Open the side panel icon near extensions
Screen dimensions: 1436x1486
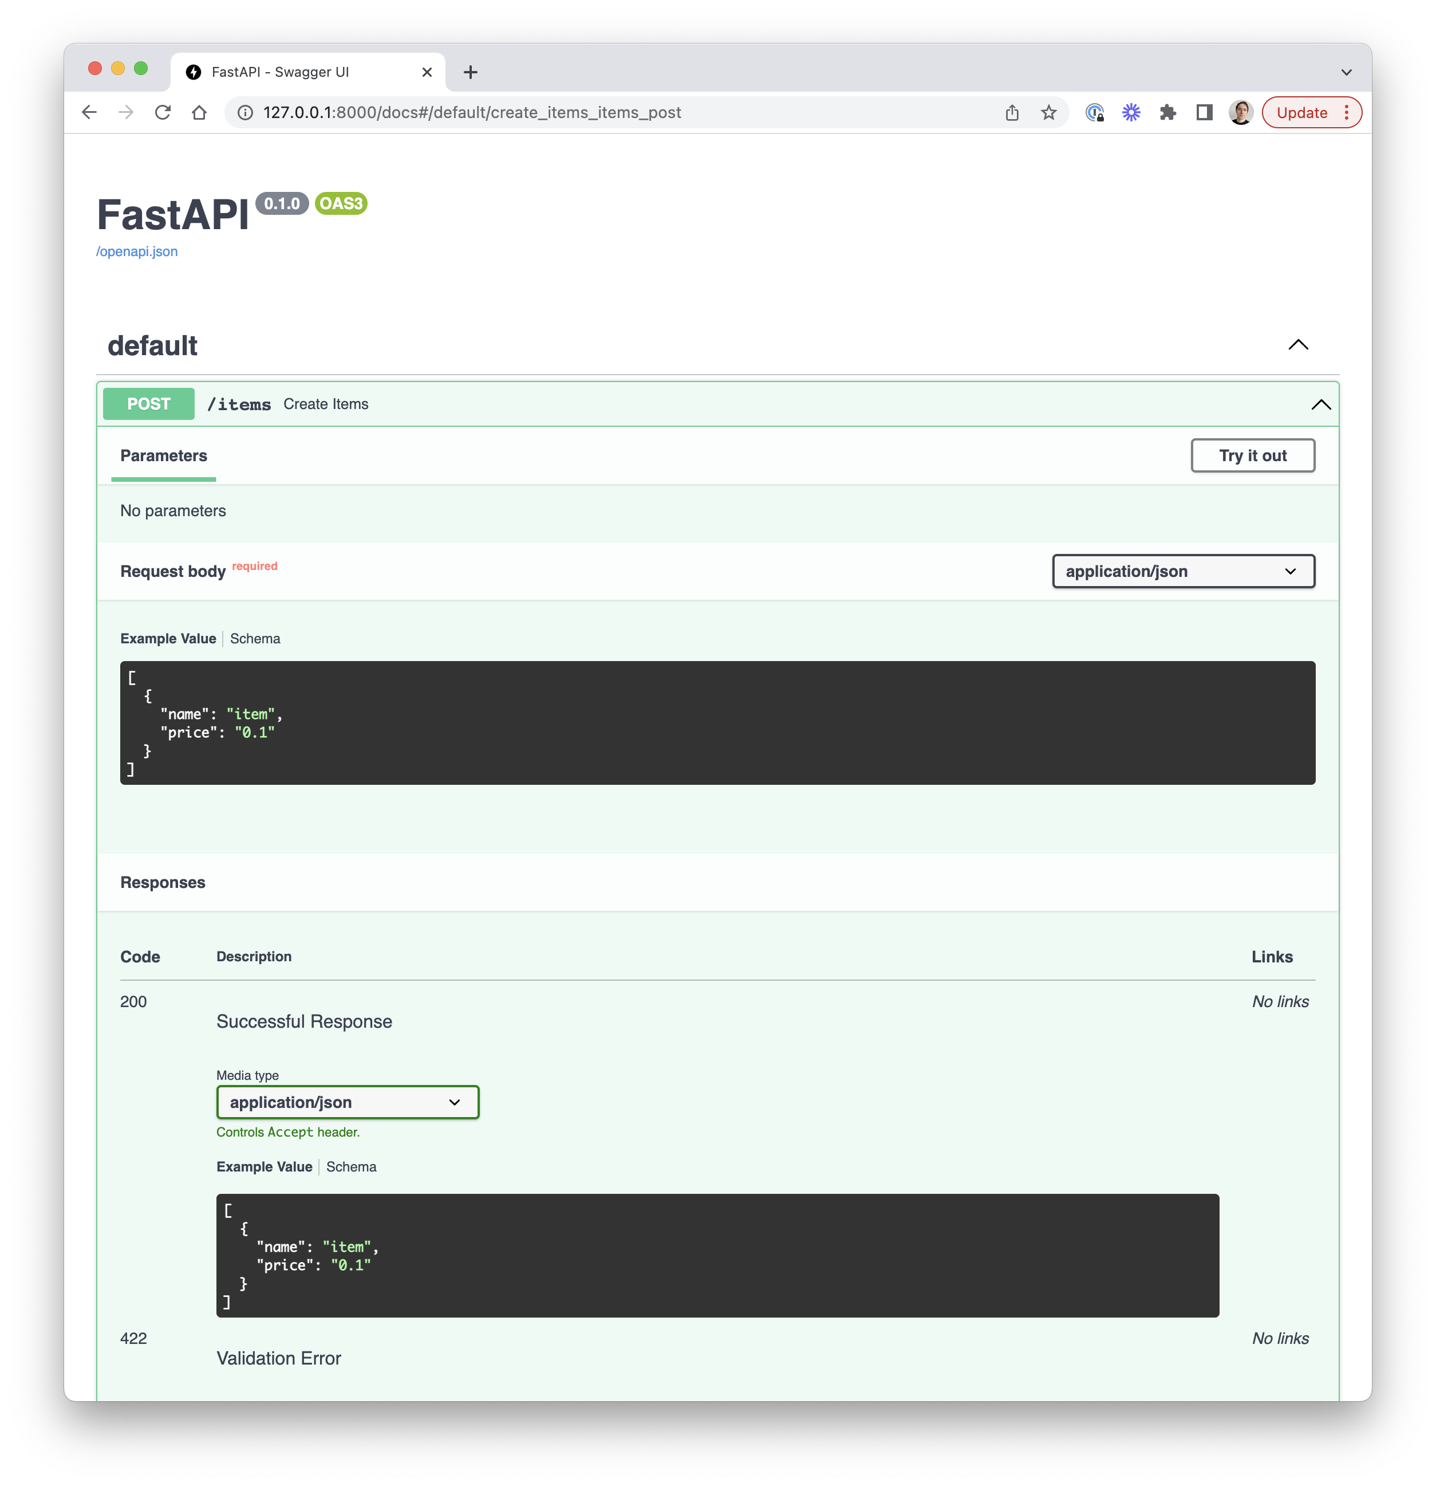pos(1204,112)
